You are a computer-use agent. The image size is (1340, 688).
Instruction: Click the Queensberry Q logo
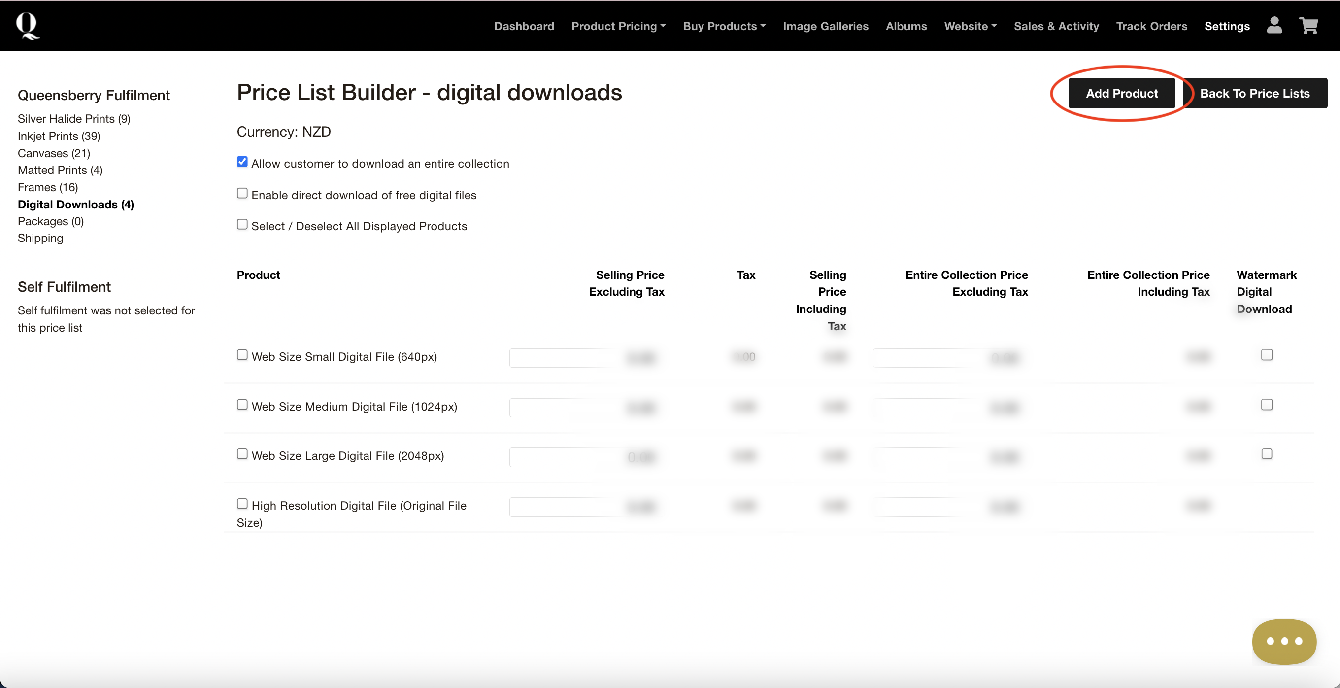click(x=27, y=26)
